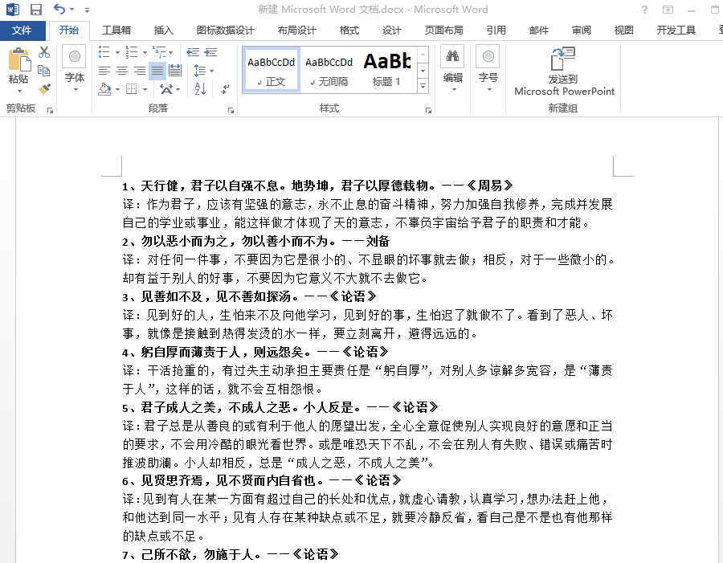Apply bullet list formatting
The height and width of the screenshot is (563, 723).
103,51
